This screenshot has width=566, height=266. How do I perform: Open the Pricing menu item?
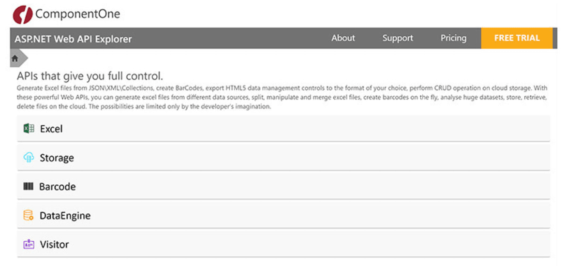click(453, 38)
